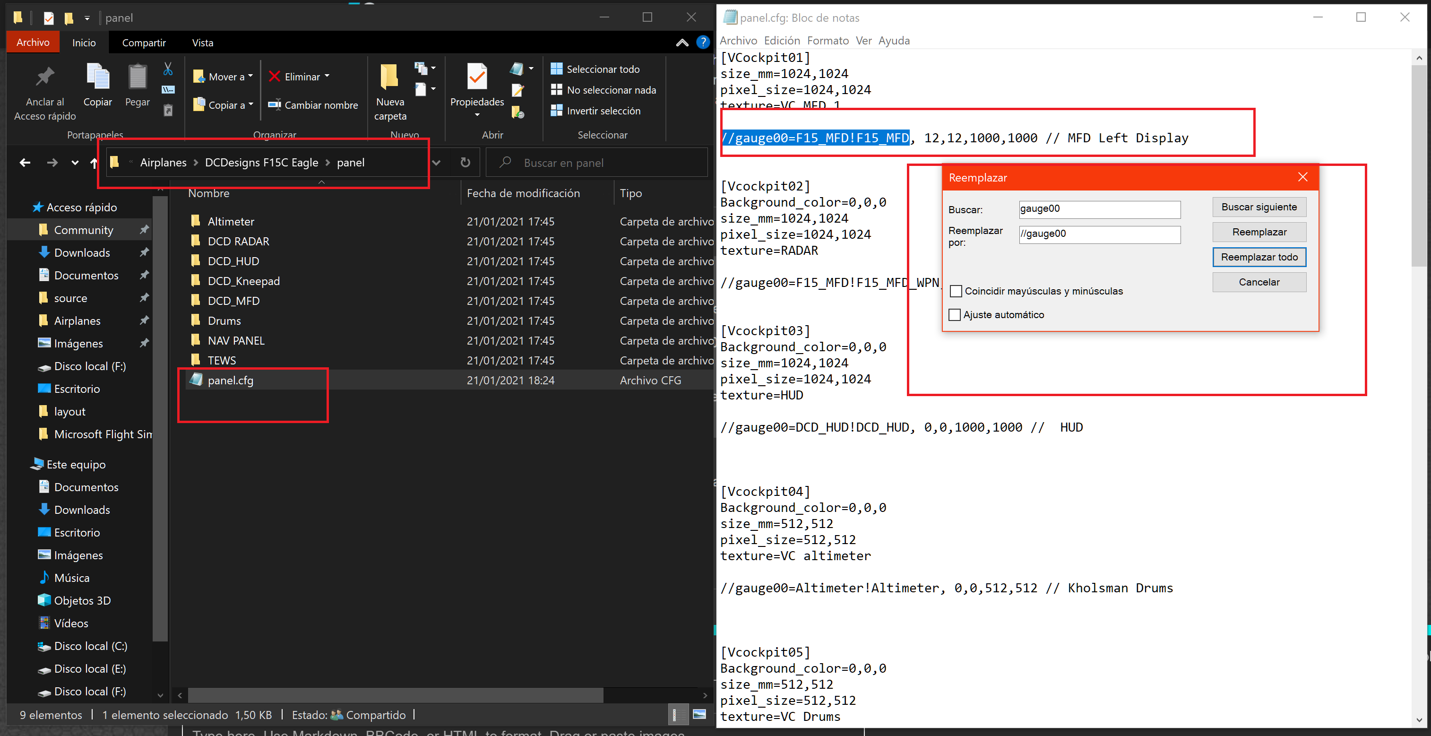
Task: Click the Cut scissors icon
Action: click(168, 69)
